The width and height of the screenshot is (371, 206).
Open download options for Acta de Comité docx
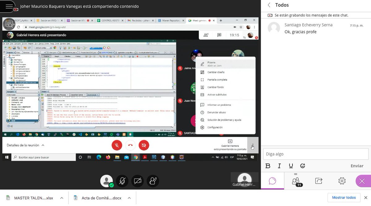[130, 198]
